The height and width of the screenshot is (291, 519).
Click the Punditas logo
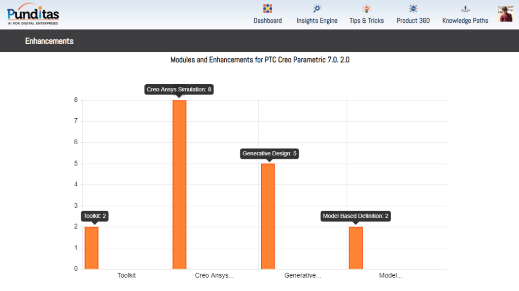(x=33, y=14)
